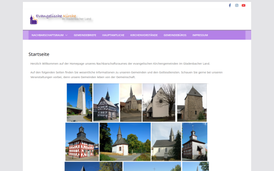Open the top-row photo of small timbered chapel with spire

click(x=131, y=103)
